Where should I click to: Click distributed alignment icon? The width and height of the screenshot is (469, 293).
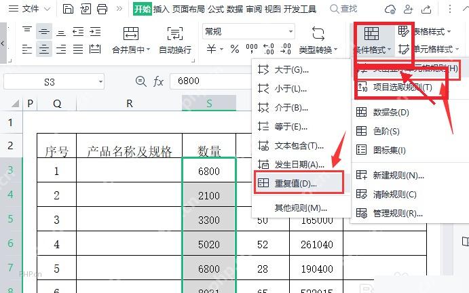point(95,49)
